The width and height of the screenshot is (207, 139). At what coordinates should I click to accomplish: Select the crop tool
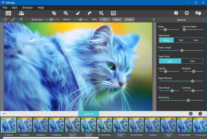(54, 13)
